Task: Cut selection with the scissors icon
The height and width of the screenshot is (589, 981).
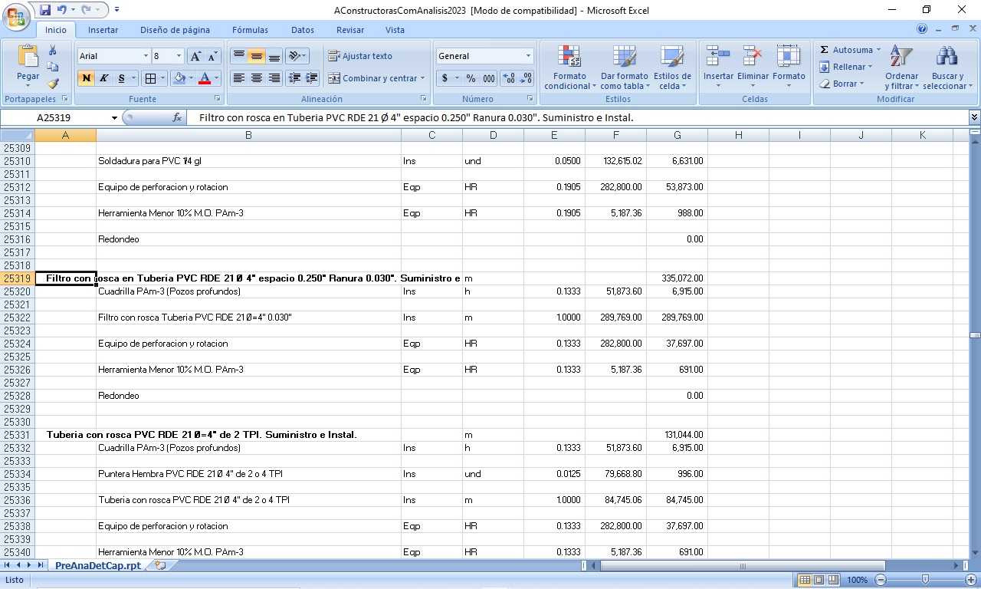Action: (x=53, y=50)
